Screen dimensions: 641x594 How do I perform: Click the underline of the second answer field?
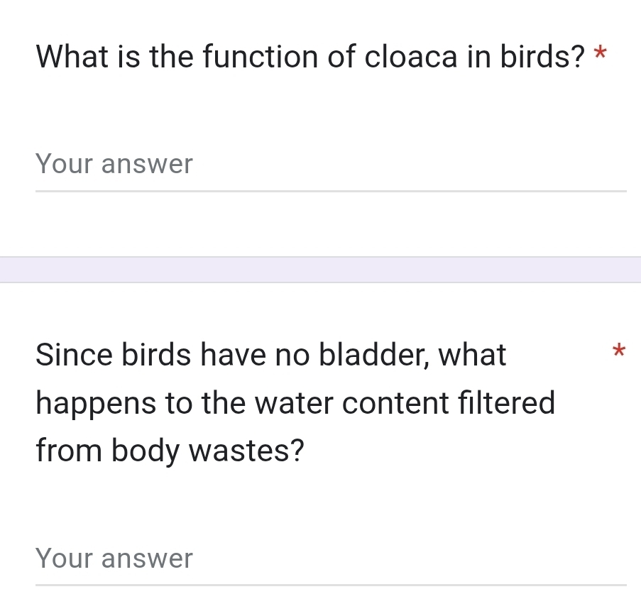pyautogui.click(x=331, y=585)
